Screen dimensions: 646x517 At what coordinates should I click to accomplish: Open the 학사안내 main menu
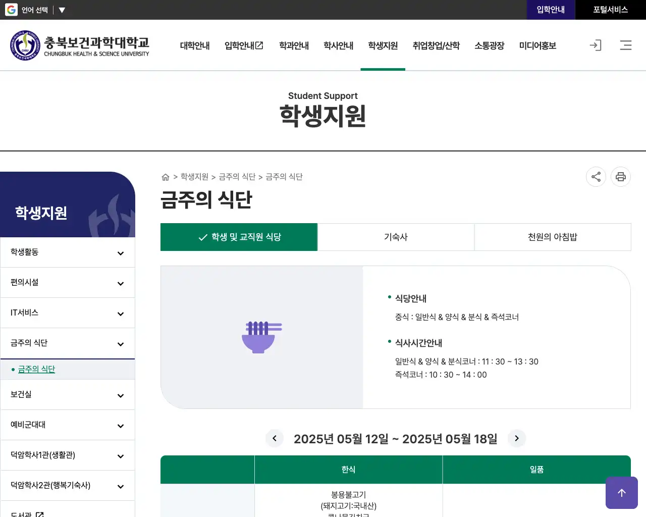338,45
